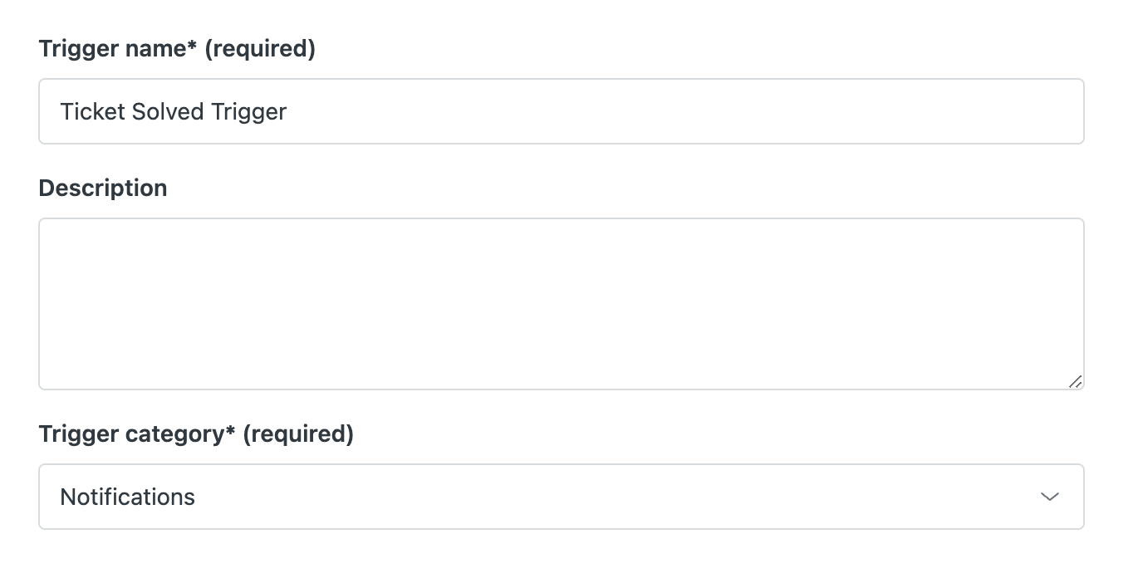Screen dimensions: 1143x583
Task: Click the "Trigger category" field label
Action: 133,434
